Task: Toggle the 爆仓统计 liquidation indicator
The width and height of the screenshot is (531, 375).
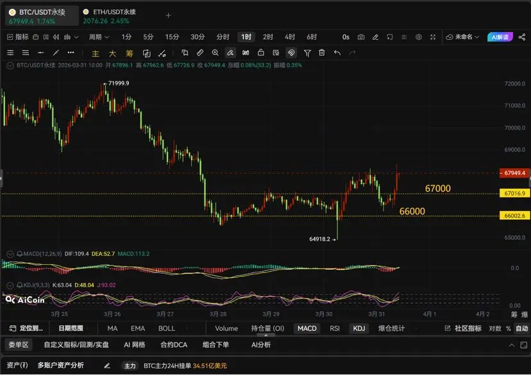Action: 391,328
